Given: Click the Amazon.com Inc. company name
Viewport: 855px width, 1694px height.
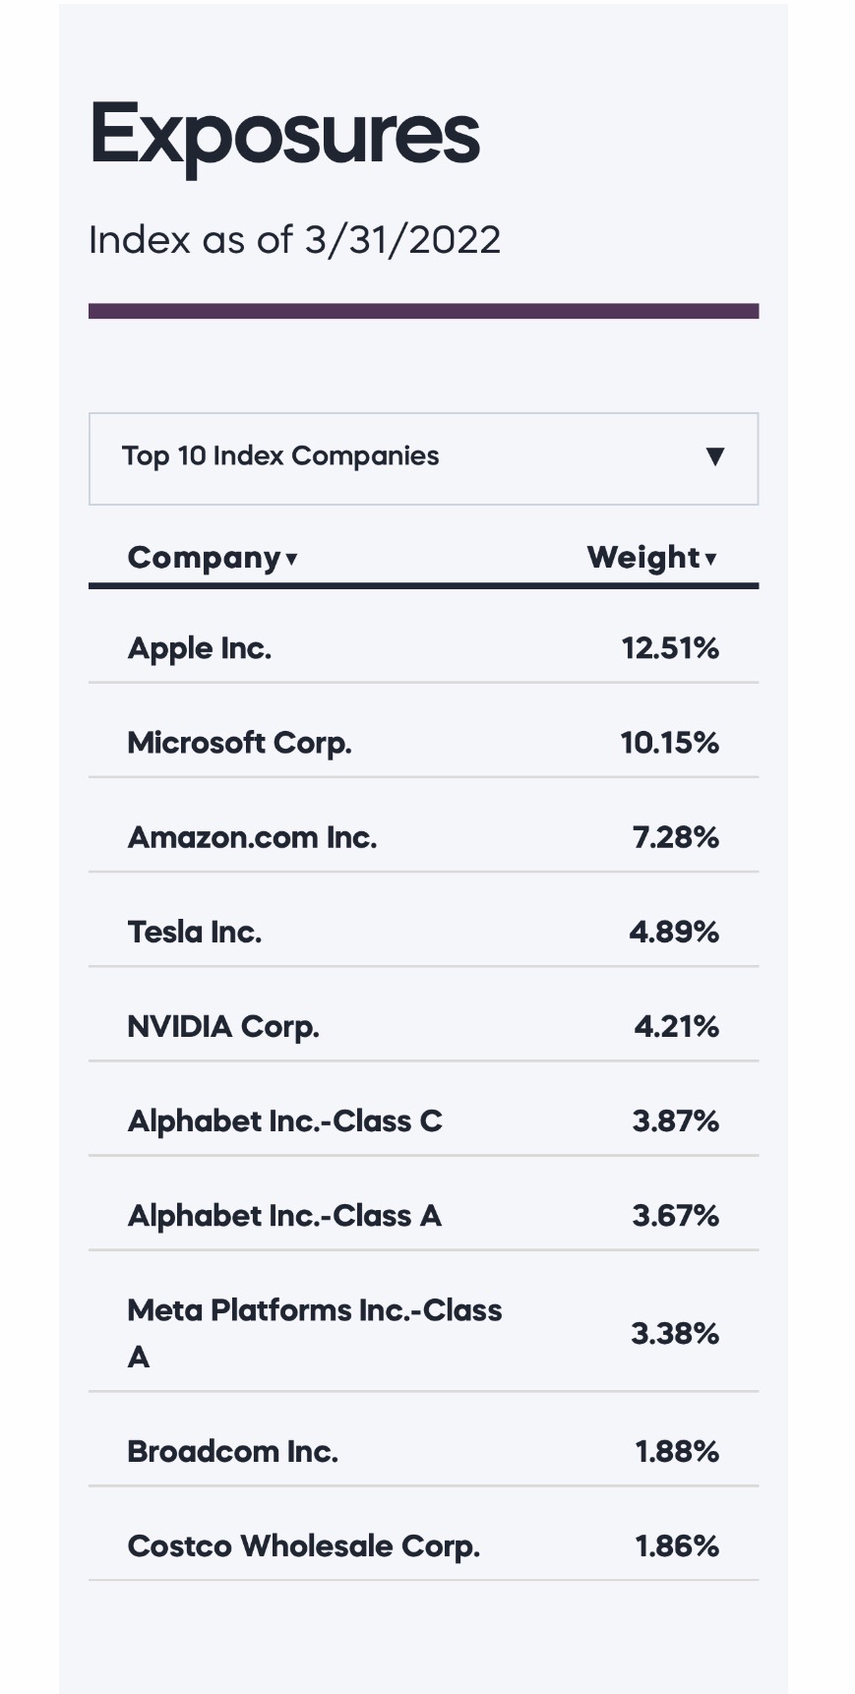Looking at the screenshot, I should click(x=252, y=837).
